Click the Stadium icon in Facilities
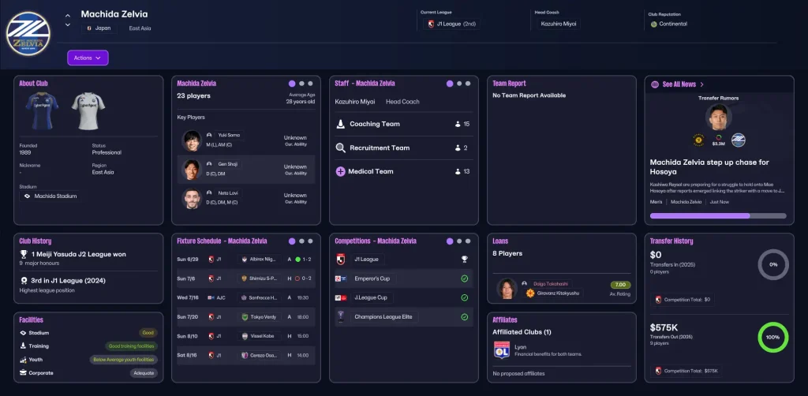 tap(23, 333)
